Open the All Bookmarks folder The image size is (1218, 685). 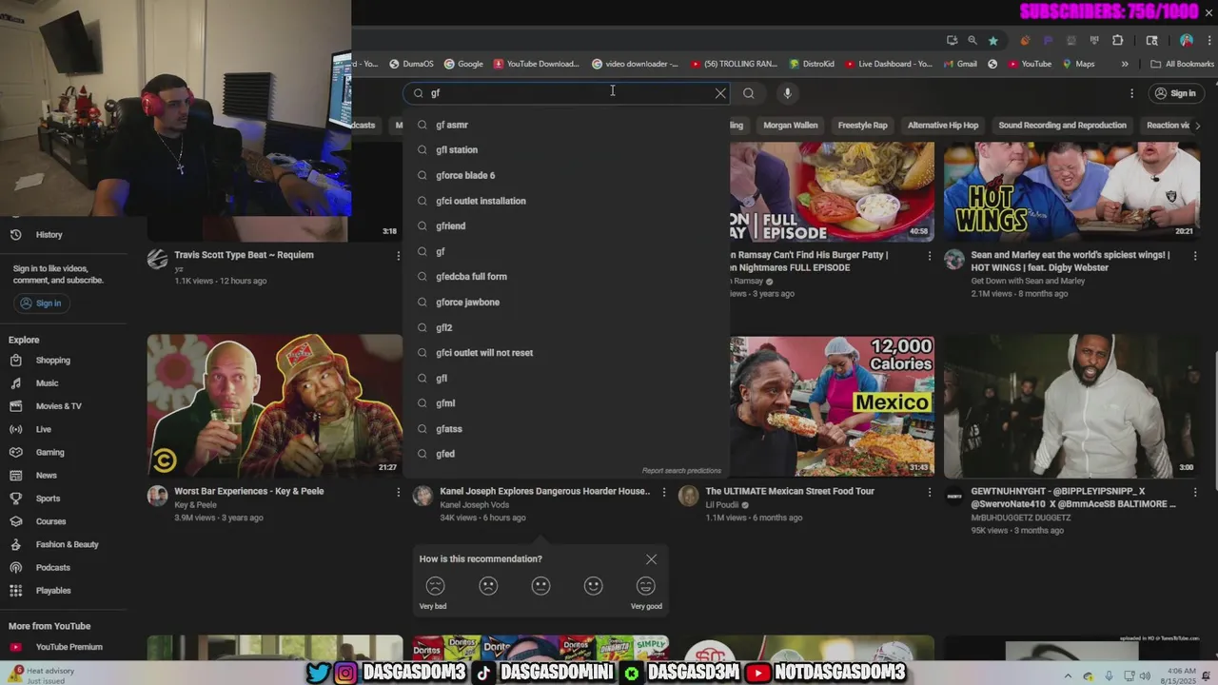pyautogui.click(x=1182, y=64)
